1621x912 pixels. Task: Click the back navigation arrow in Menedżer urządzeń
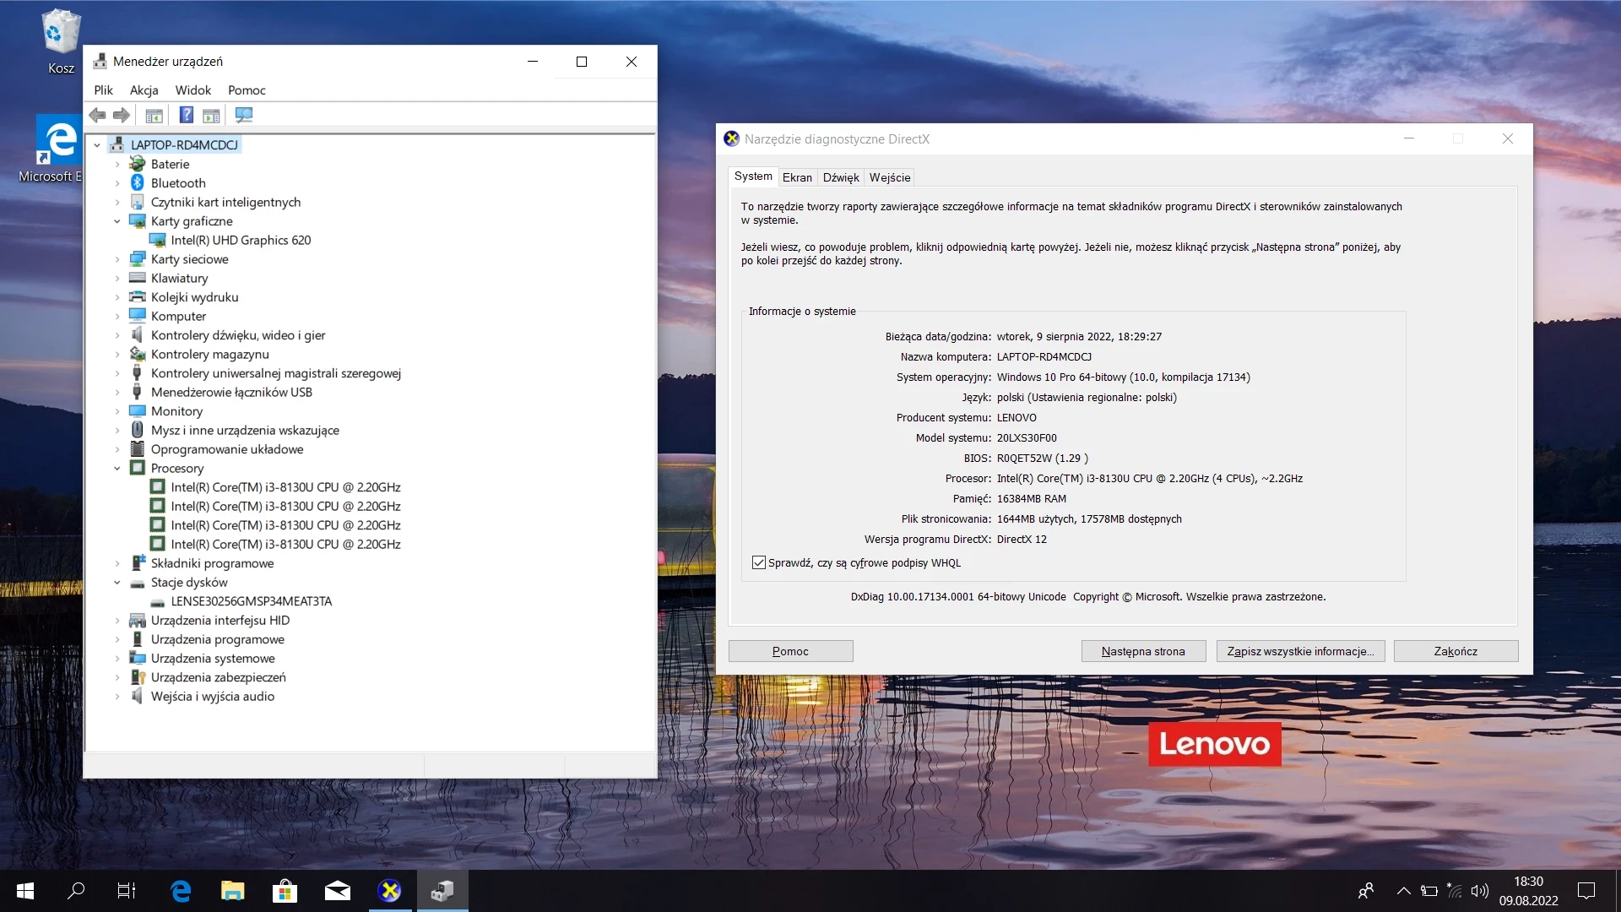coord(97,115)
